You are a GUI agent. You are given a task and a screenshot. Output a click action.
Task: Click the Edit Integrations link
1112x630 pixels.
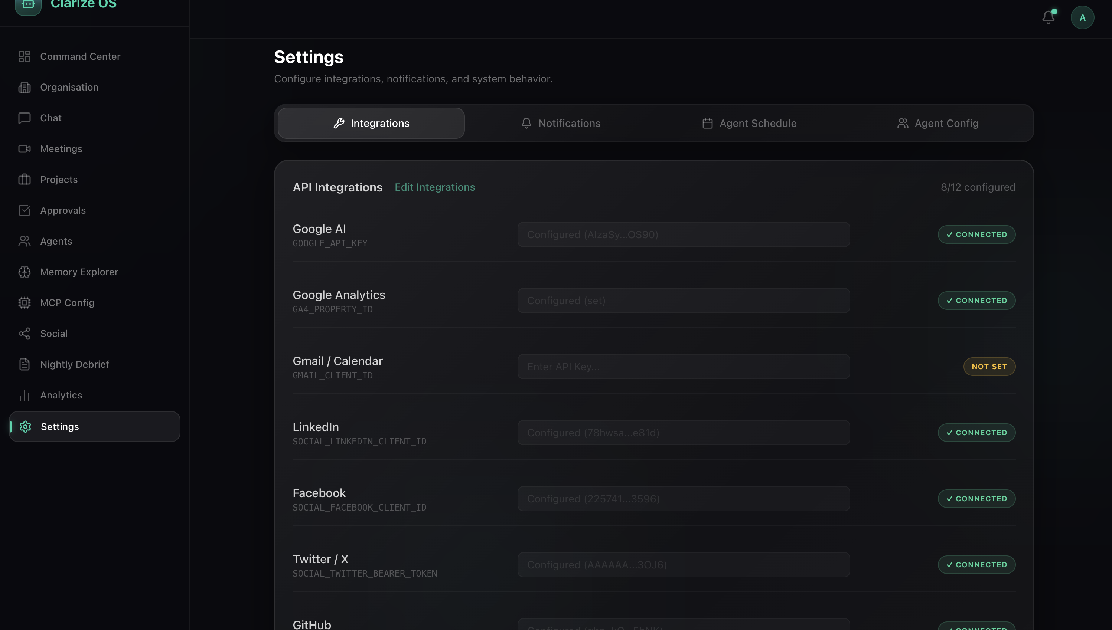[x=434, y=187]
